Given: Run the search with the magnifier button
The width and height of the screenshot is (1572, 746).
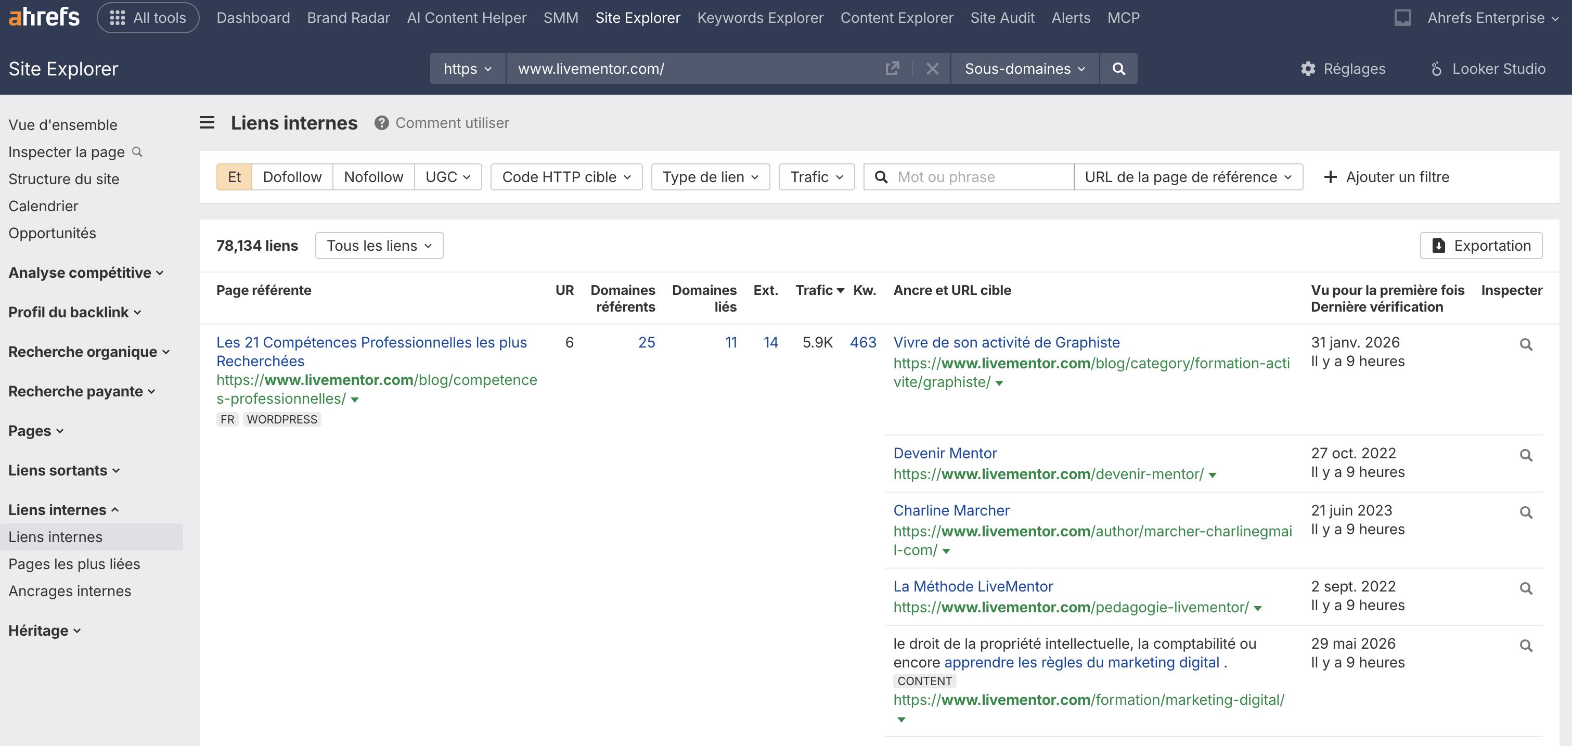Looking at the screenshot, I should pos(1118,68).
